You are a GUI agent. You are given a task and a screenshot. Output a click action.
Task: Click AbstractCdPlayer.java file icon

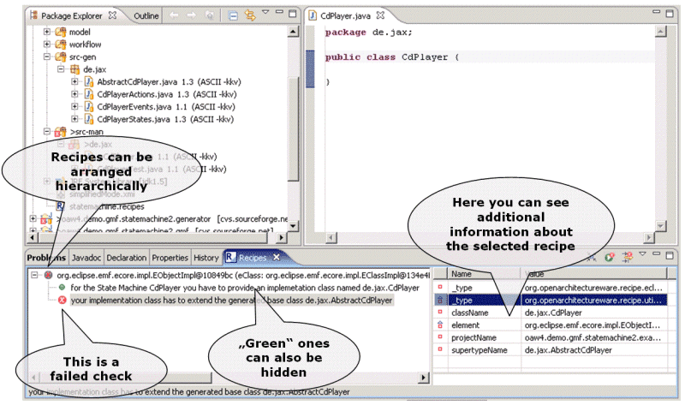(89, 81)
